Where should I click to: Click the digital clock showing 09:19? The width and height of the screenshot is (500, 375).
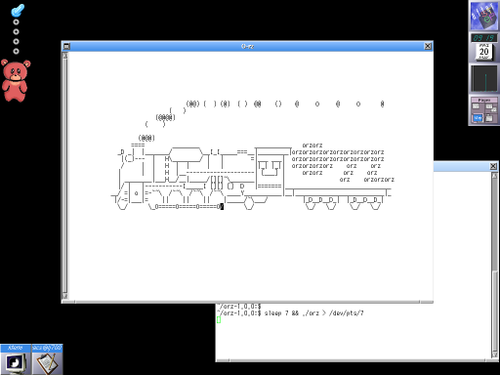coord(484,38)
